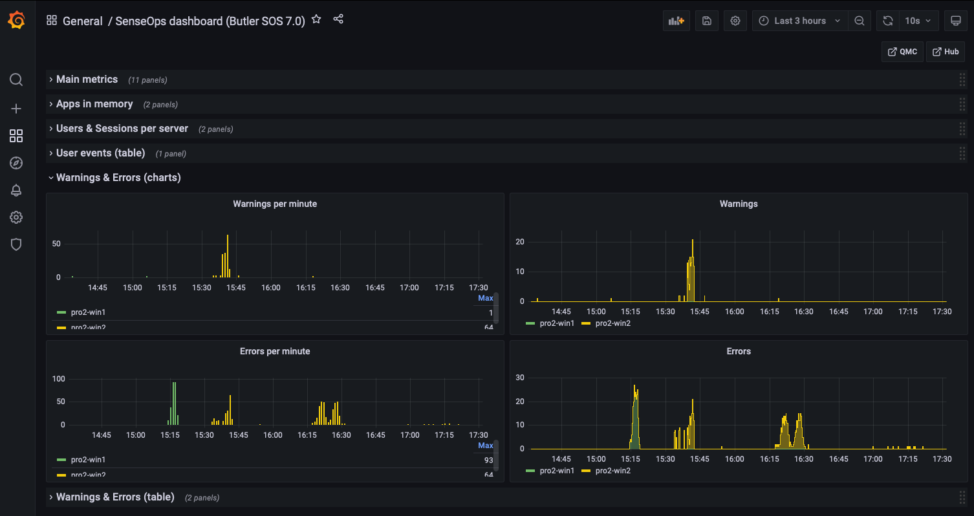974x516 pixels.
Task: Toggle pro2-win1 in Errors per minute legend
Action: click(x=88, y=460)
